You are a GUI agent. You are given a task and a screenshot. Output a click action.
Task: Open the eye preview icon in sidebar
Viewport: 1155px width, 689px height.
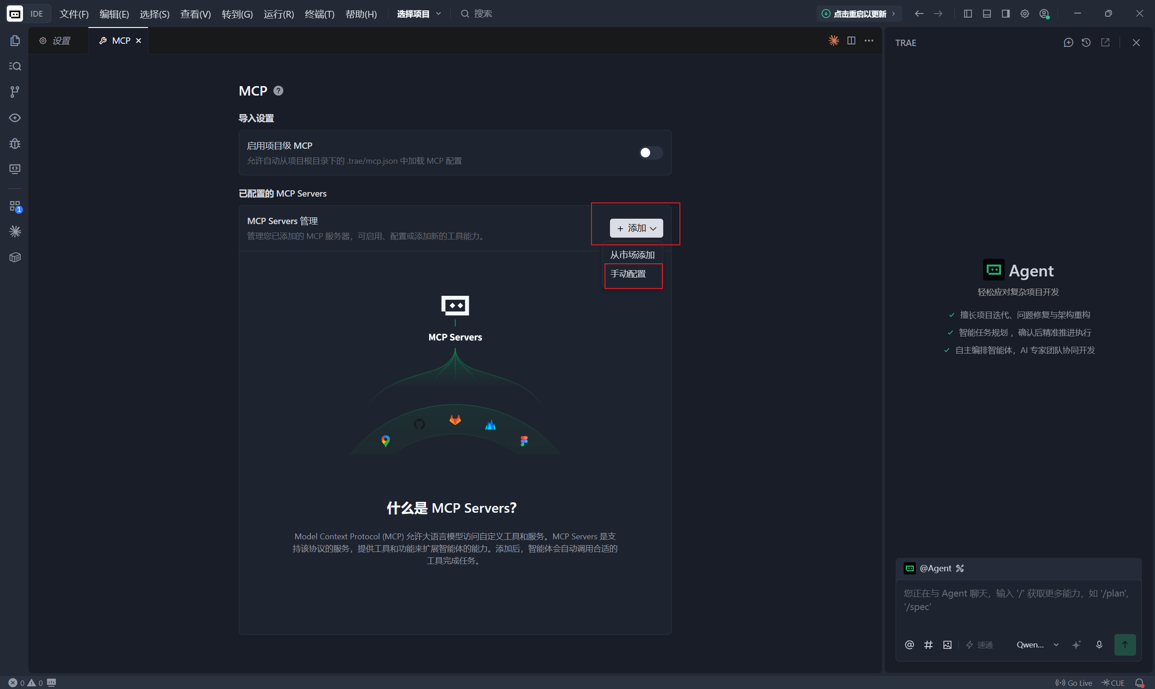click(15, 118)
